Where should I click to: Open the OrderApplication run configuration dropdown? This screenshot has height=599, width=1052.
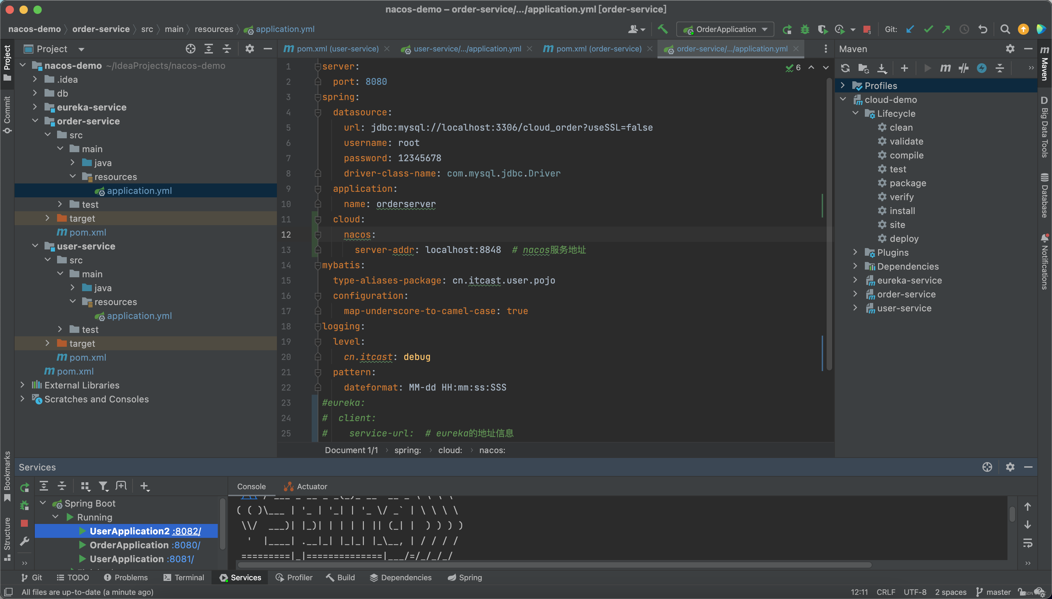[725, 29]
